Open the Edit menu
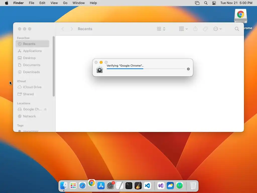 [42, 3]
